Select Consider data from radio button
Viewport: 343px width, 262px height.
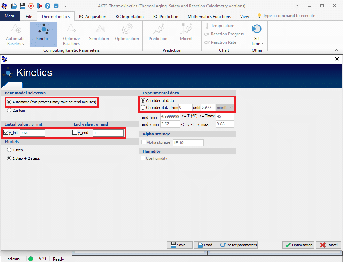click(143, 108)
